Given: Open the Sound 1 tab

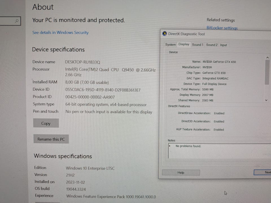Looking at the screenshot, I should [x=198, y=45].
